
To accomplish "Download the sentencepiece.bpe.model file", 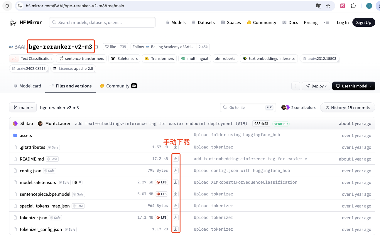I will (175, 194).
